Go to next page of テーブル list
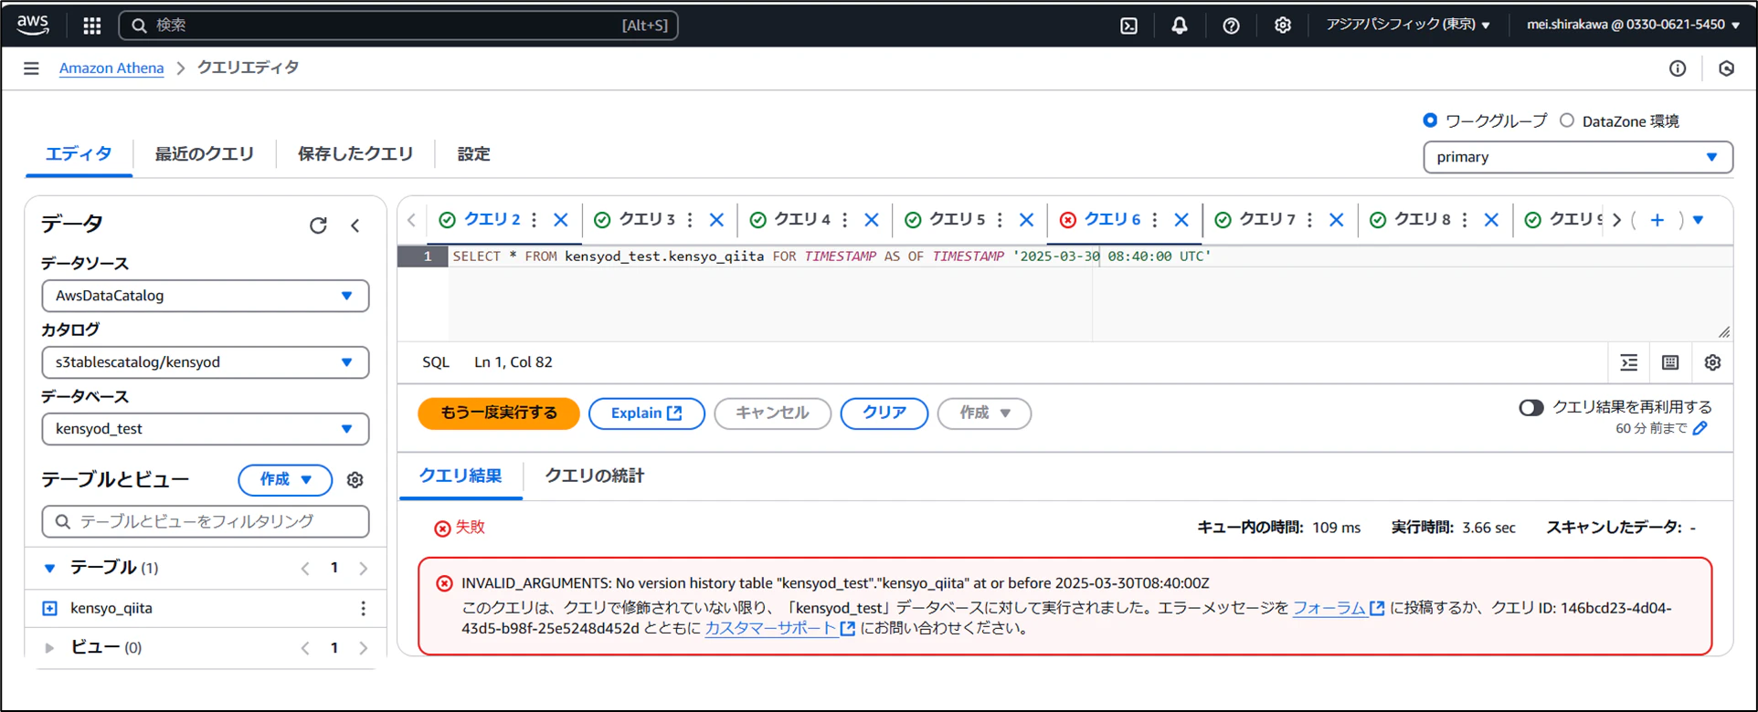This screenshot has width=1758, height=712. pos(364,568)
